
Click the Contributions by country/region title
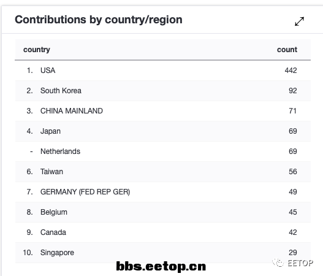click(x=99, y=20)
